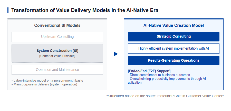Screen dimensions: 231x111
Task: Click the Conventional SI Models heading
Action: pyautogui.click(x=57, y=25)
